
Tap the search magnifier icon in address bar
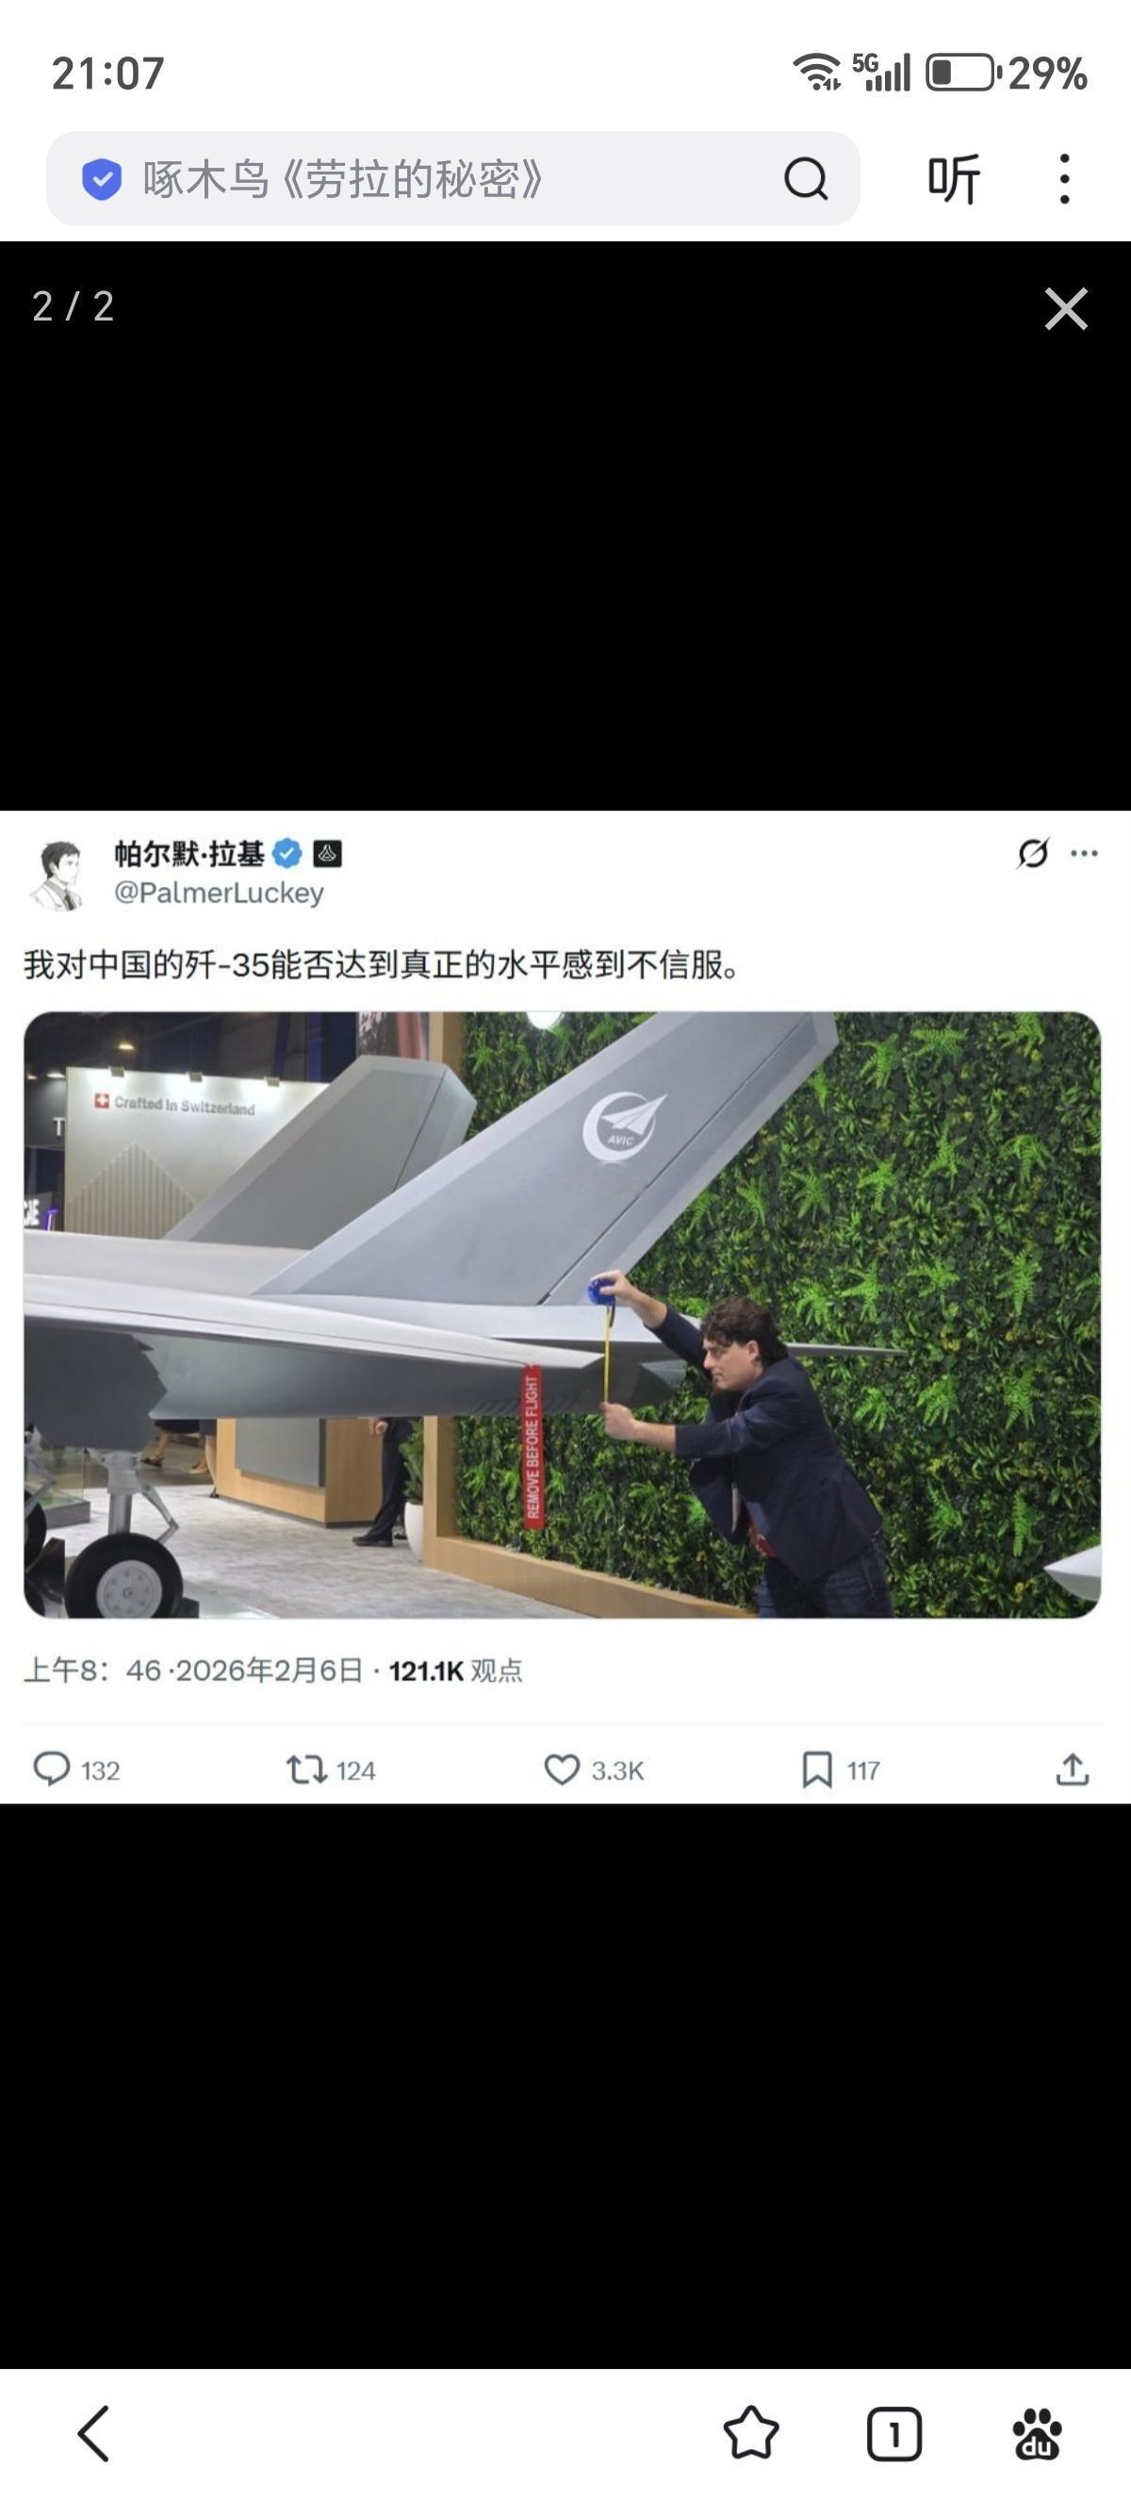pyautogui.click(x=805, y=178)
